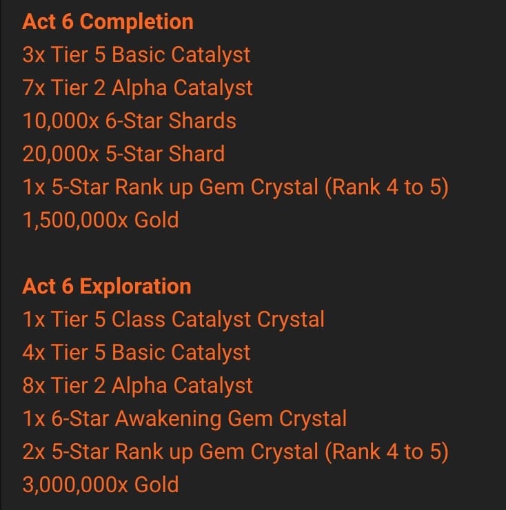Click the 3,000,000x Gold reward
The image size is (506, 510).
[x=101, y=484]
